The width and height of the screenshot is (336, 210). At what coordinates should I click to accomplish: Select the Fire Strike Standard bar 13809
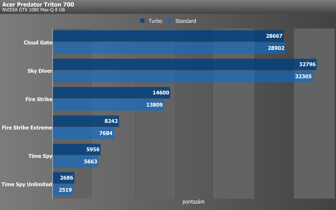point(108,105)
